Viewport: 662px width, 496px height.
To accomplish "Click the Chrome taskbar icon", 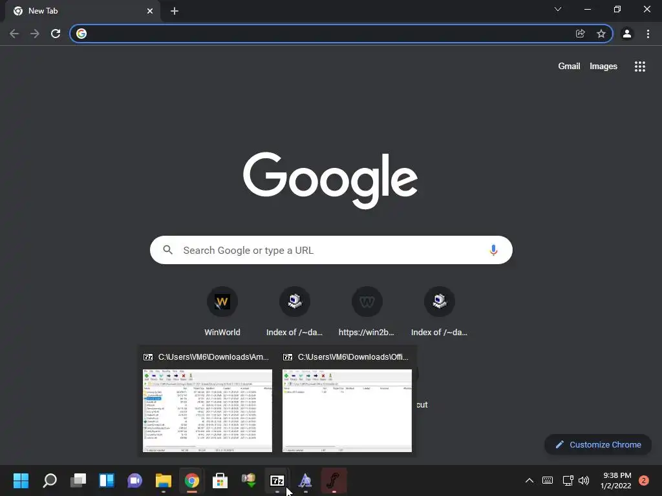I will (x=191, y=480).
